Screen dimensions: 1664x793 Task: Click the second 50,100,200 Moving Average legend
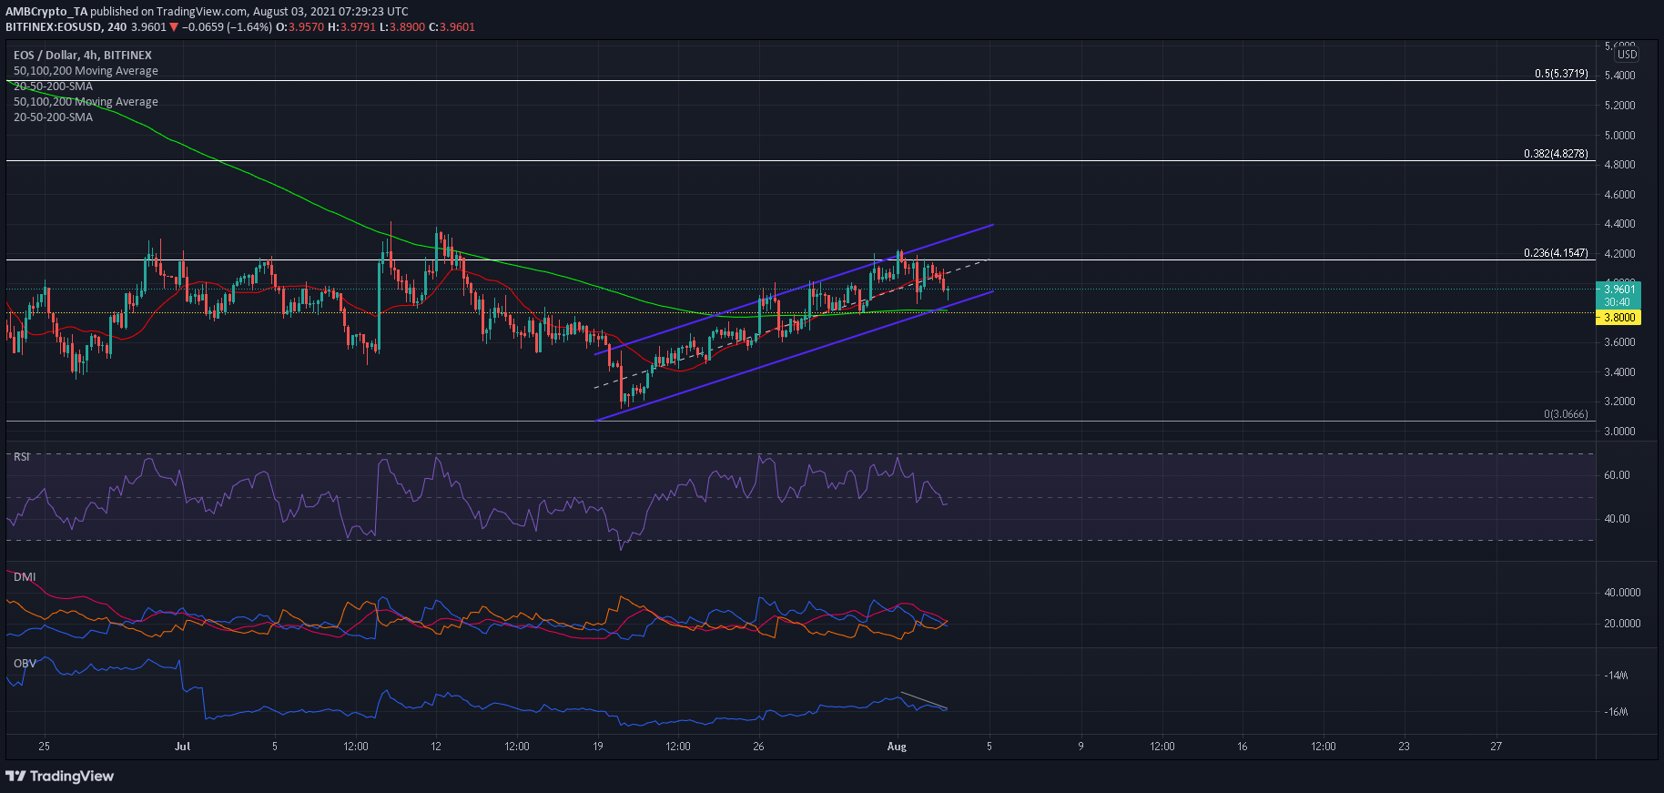pyautogui.click(x=86, y=102)
